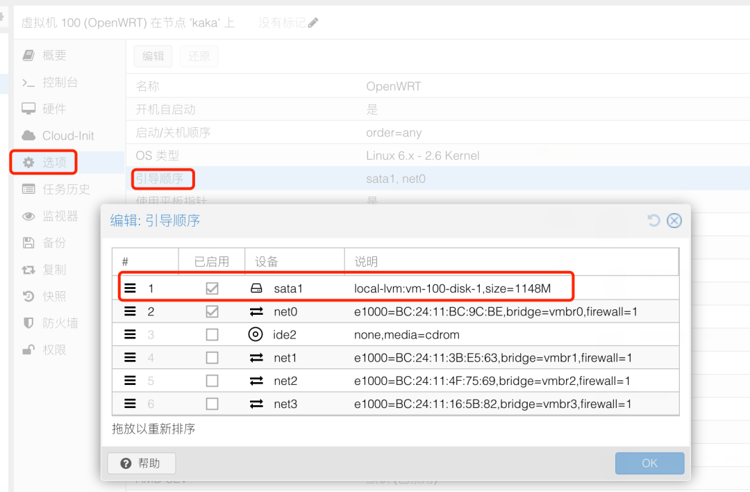Click the network arrows icon beside net3
This screenshot has height=492, width=750.
256,404
